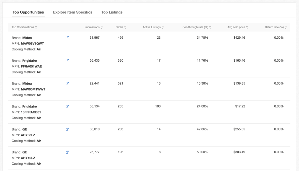Click sell-through rate 11.76%
The width and height of the screenshot is (299, 171).
click(202, 60)
